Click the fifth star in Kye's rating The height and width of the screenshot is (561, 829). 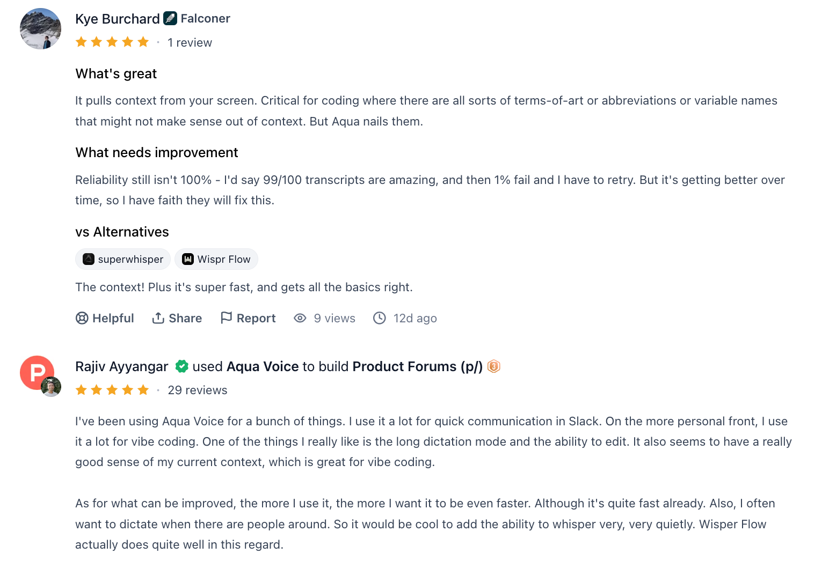[x=143, y=41]
